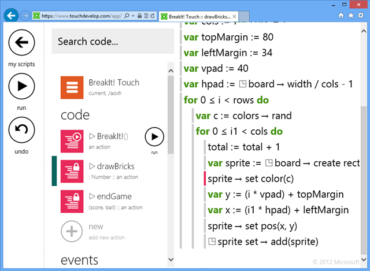
Task: Switch to the BreakIt! Touch drawBricks tab
Action: tap(198, 17)
